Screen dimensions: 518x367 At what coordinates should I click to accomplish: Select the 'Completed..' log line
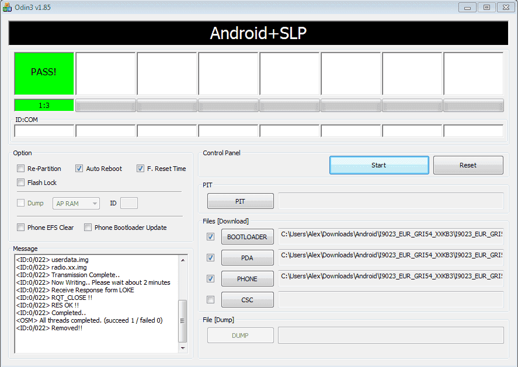(x=51, y=313)
